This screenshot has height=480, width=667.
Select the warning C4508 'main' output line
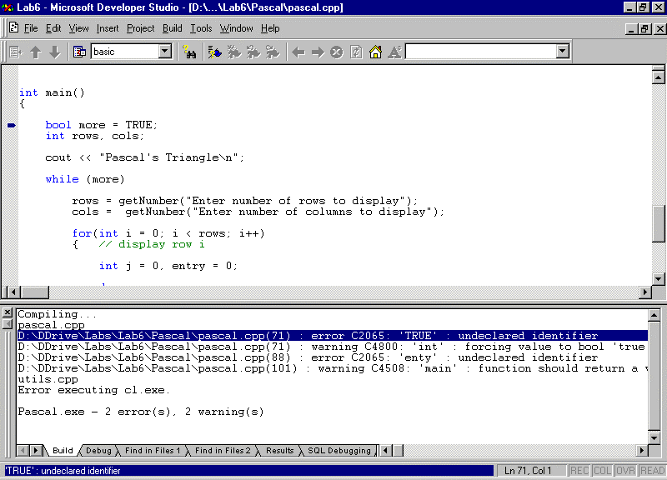pos(332,368)
